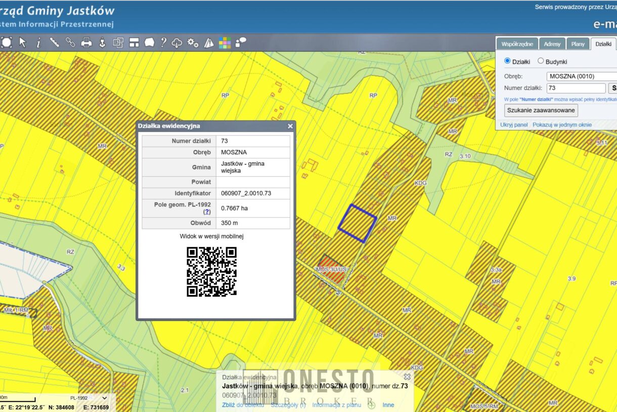Click the cloud download icon
The width and height of the screenshot is (617, 412).
tap(177, 43)
